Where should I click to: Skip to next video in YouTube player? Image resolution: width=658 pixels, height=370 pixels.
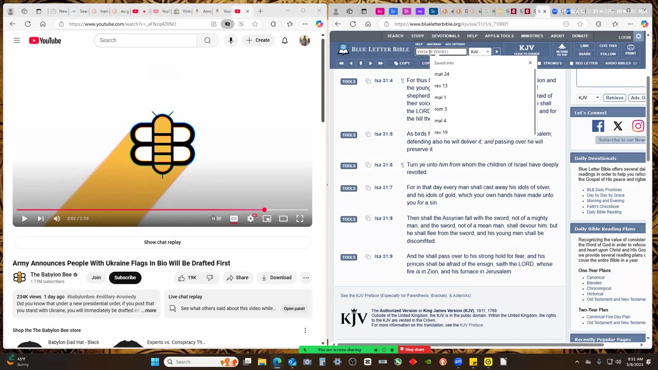click(x=41, y=218)
